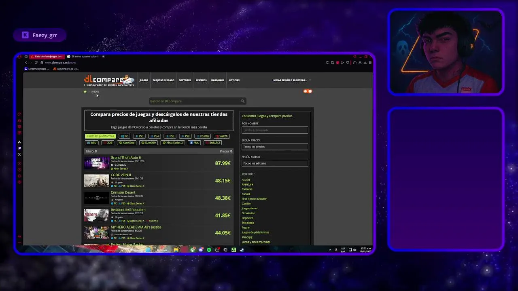518x291 pixels.
Task: Open Todos los precios dropdown
Action: [275, 147]
